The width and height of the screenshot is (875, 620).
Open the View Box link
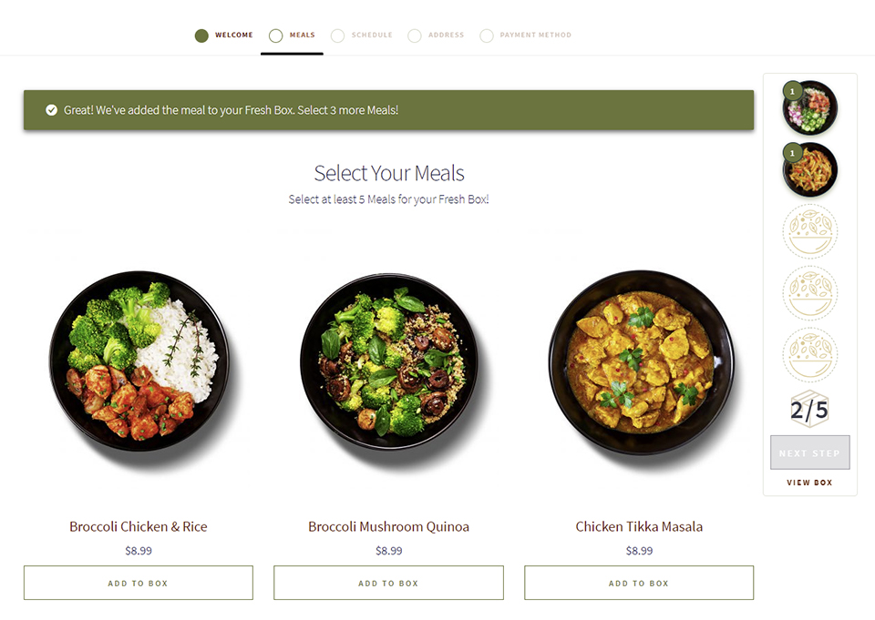tap(809, 483)
